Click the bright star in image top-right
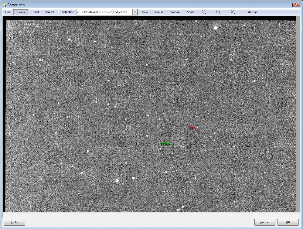The width and height of the screenshot is (303, 229). coord(215,28)
